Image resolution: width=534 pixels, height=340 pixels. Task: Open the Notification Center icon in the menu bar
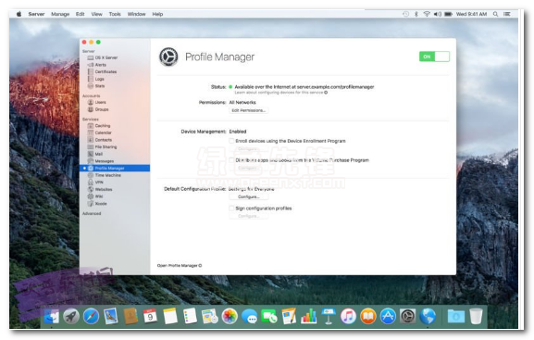point(507,14)
